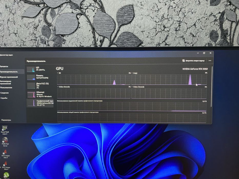The width and height of the screenshot is (239, 179).
Task: Click the CPU (ЦП) mini graph thumbnail
Action: point(31,69)
